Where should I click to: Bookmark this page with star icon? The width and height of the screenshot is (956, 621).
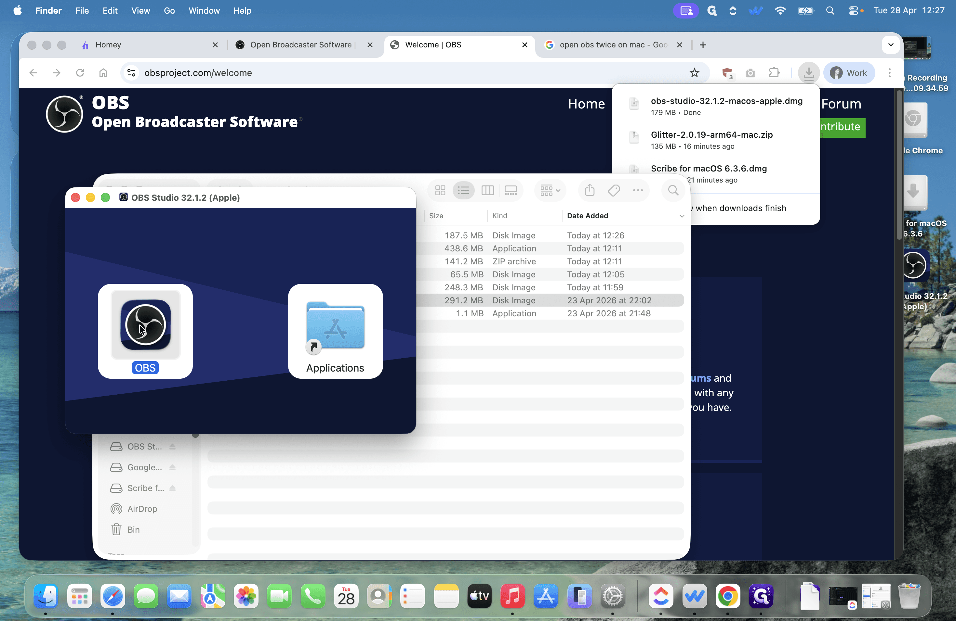pos(695,73)
